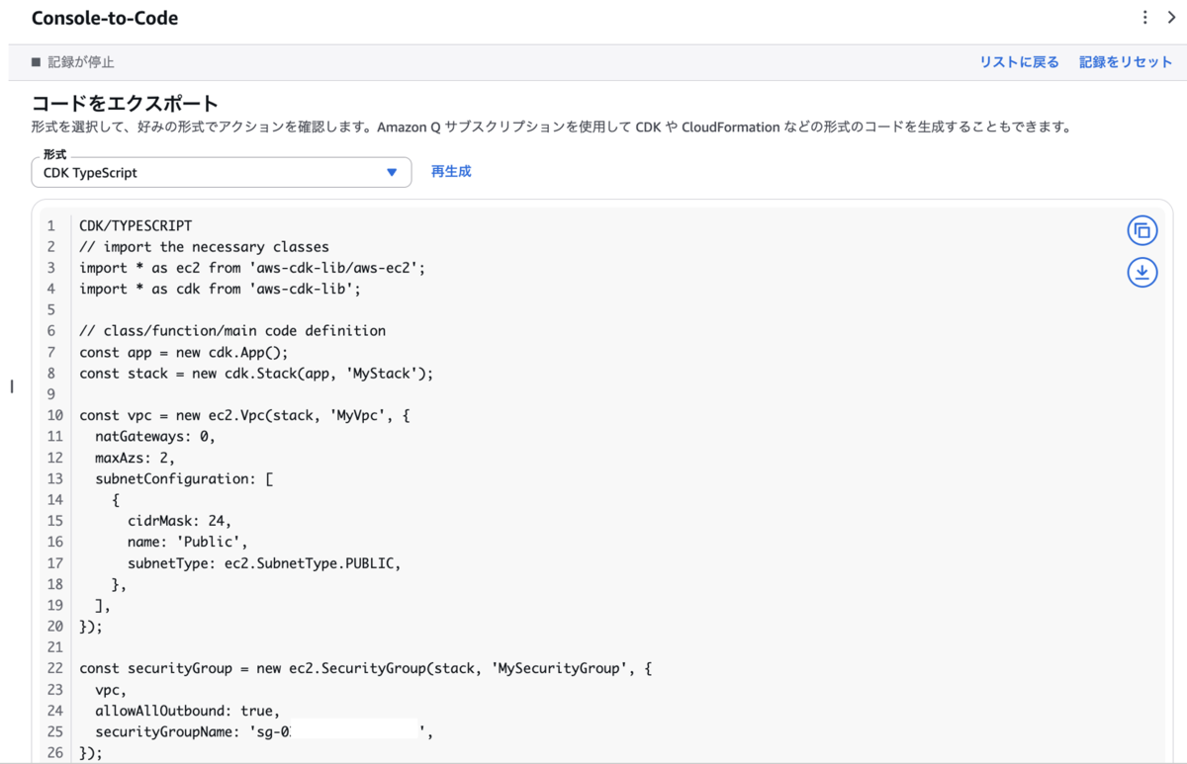The height and width of the screenshot is (764, 1187).
Task: Click line 'const app = new cdk.App();'
Action: click(184, 352)
